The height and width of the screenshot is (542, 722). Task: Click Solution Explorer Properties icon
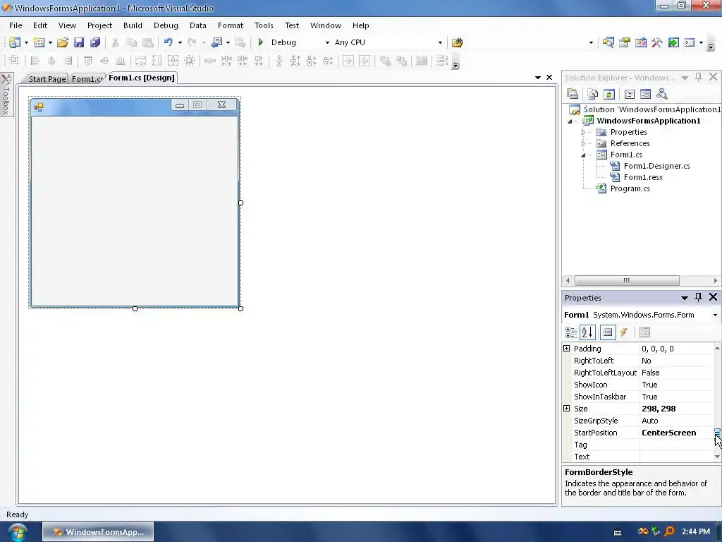(573, 94)
